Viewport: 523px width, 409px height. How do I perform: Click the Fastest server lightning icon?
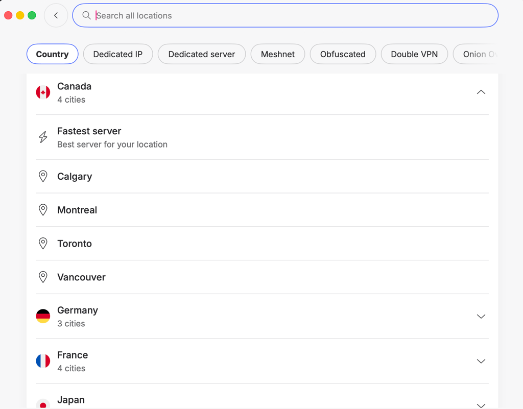[43, 137]
